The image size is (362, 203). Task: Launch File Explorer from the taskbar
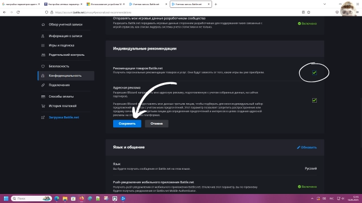[65, 198]
